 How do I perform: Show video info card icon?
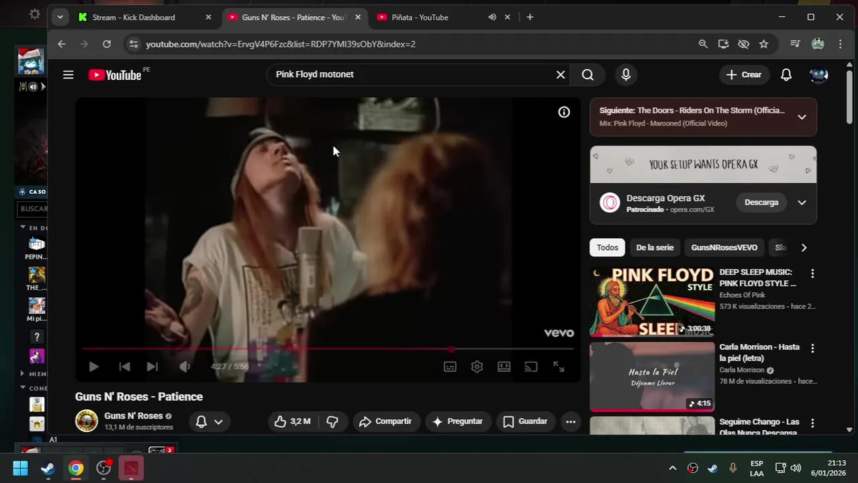[x=564, y=112]
